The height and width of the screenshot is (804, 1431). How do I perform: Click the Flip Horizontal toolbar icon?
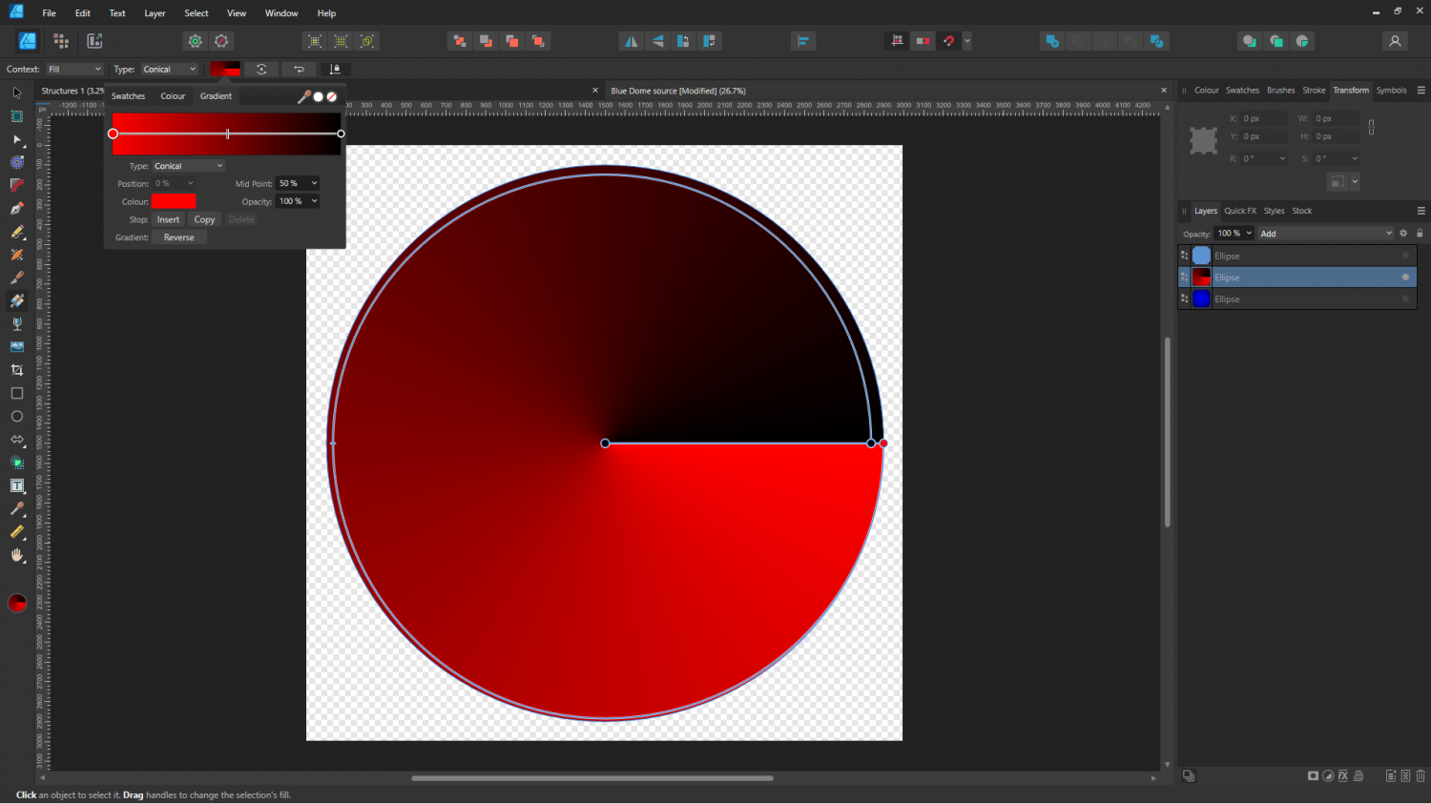coord(631,41)
